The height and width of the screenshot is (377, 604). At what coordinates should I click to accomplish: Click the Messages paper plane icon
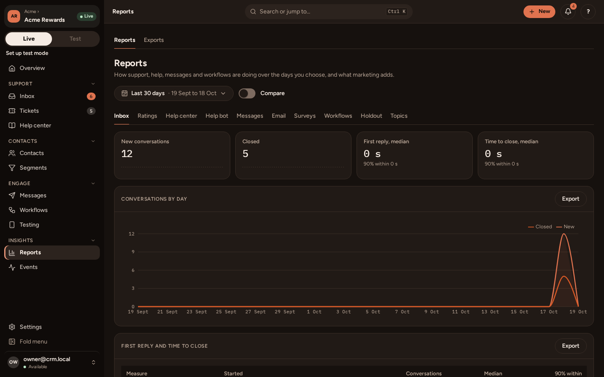(x=12, y=196)
